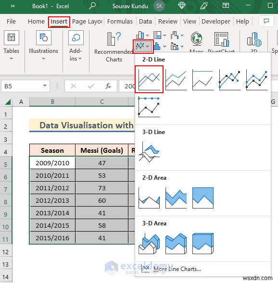Open the File tab
Viewport: 278px width, 283px height.
point(11,22)
